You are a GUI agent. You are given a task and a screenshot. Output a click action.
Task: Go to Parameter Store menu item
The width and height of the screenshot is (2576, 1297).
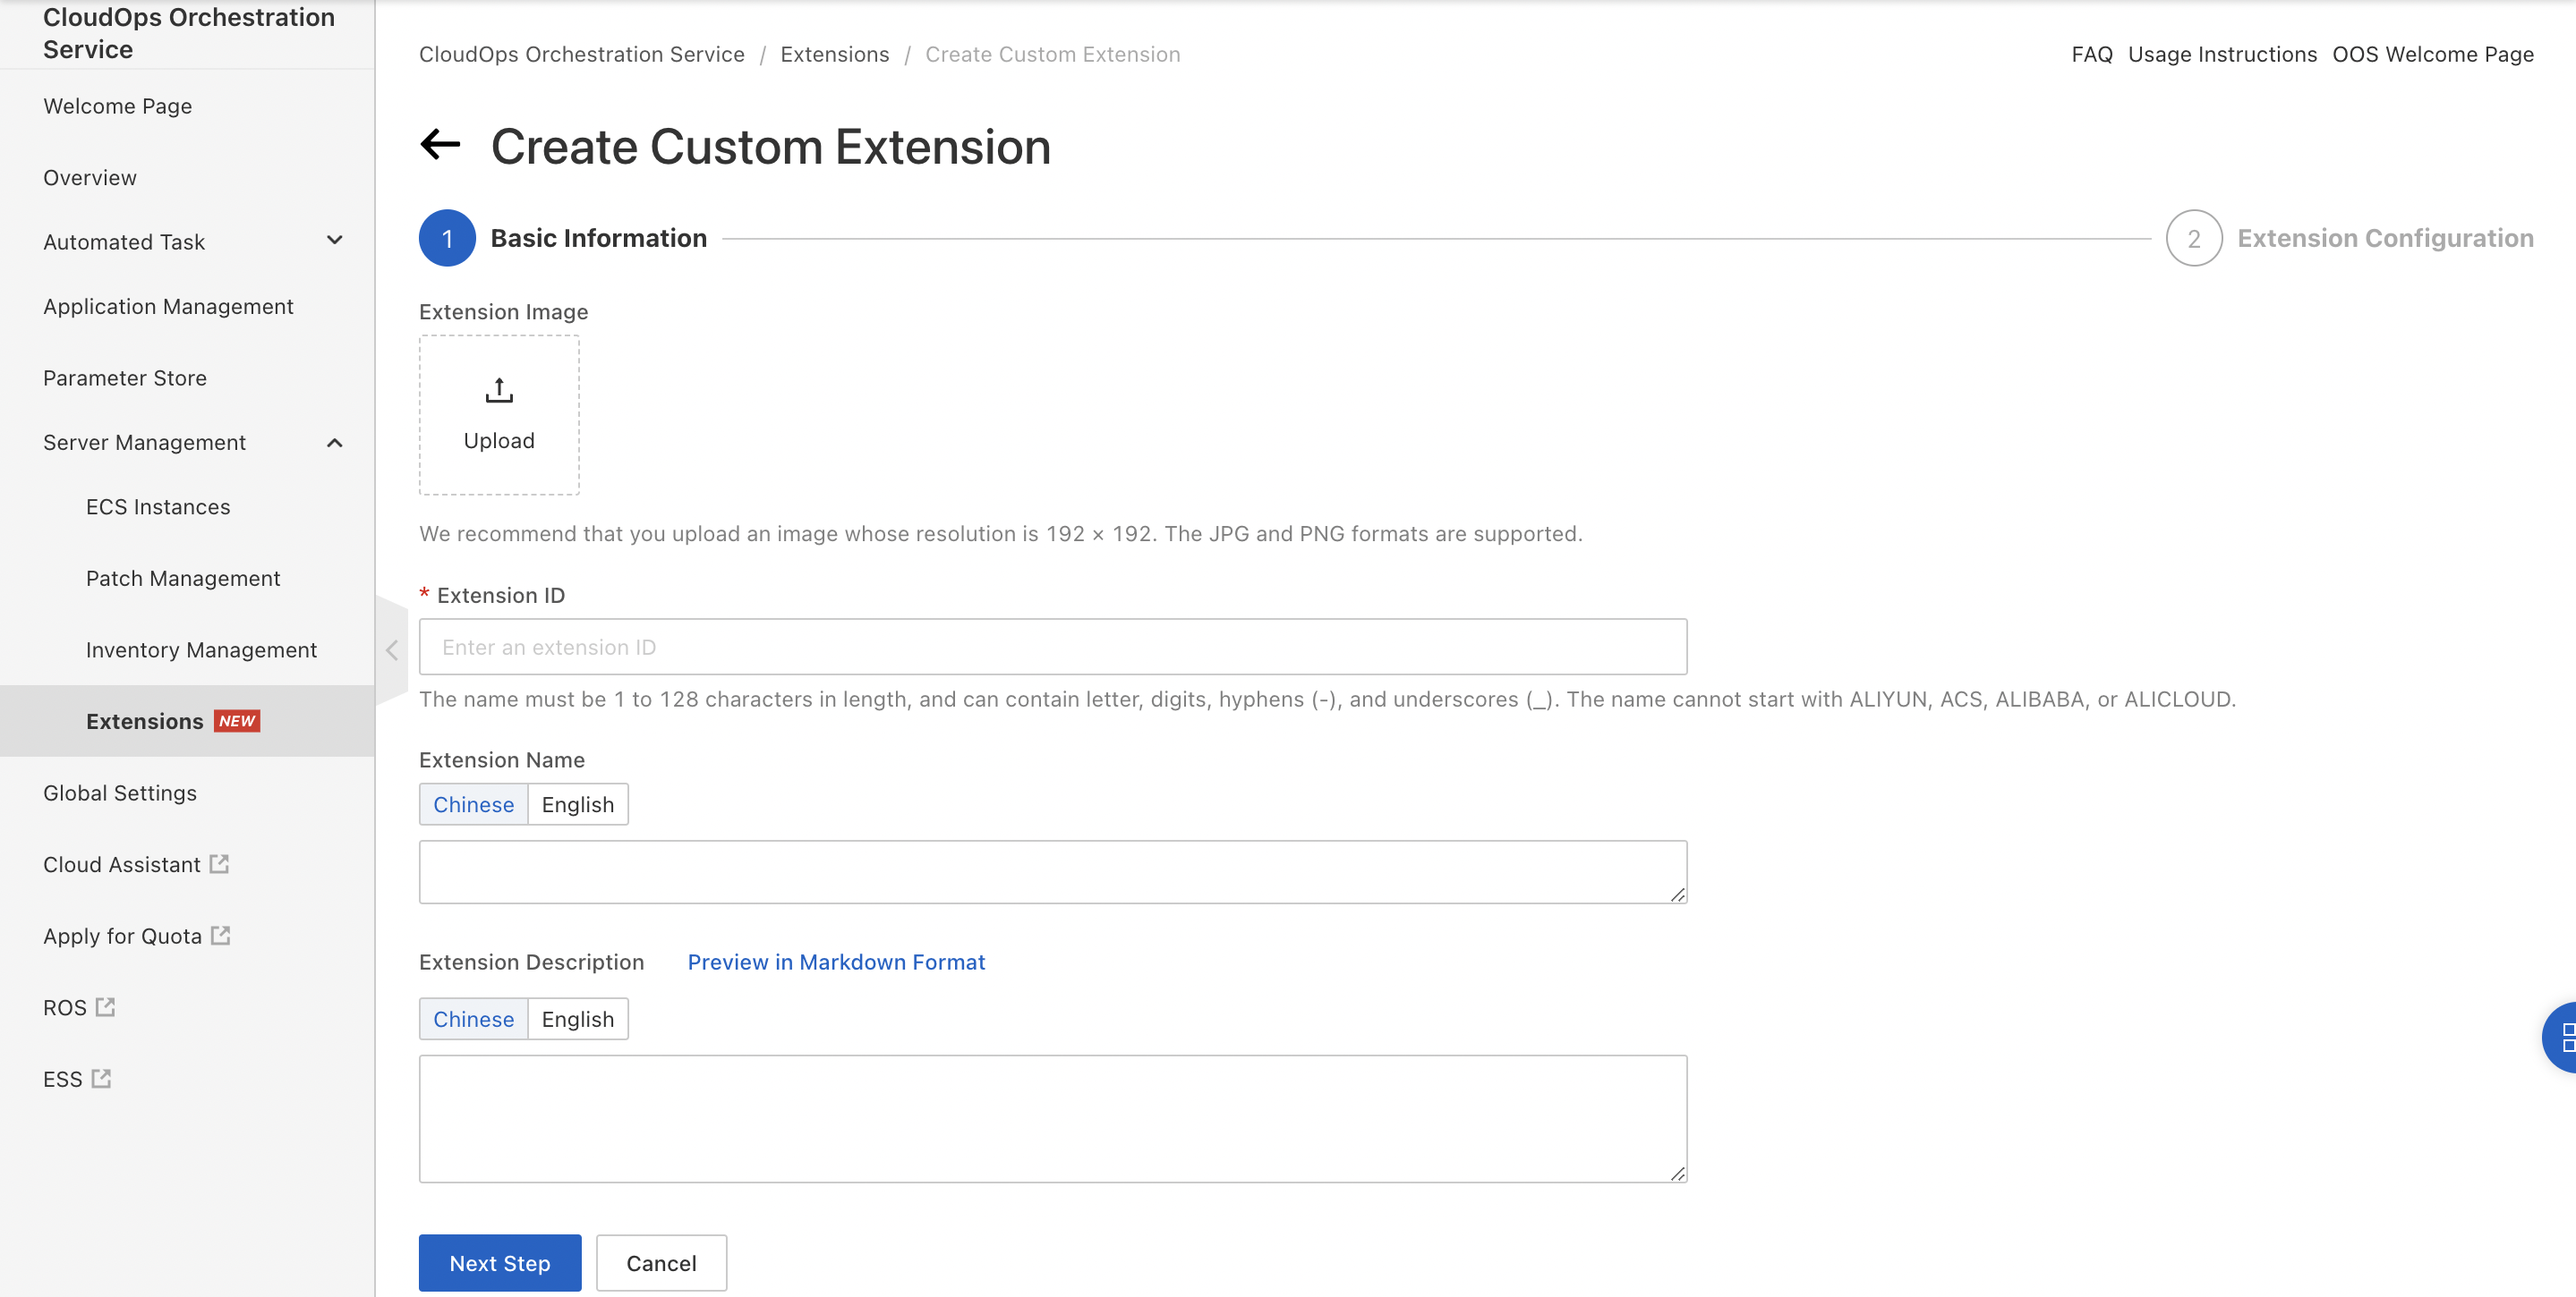tap(125, 377)
